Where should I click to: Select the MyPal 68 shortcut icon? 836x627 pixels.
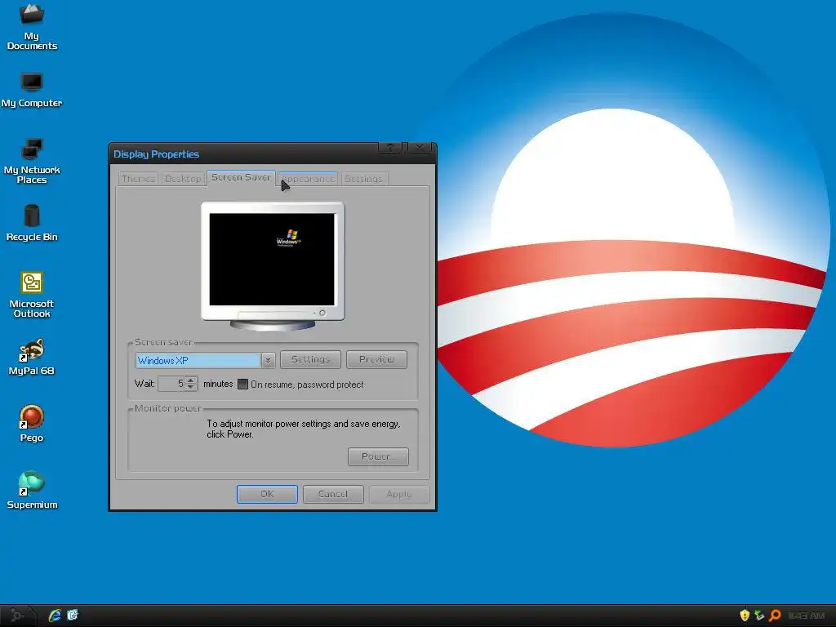click(x=32, y=356)
